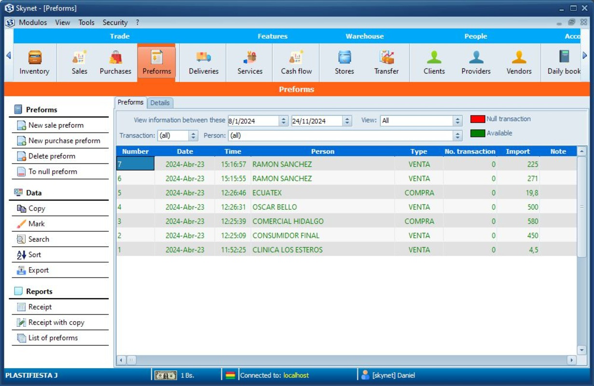This screenshot has height=386, width=594.
Task: Sort by Number column header
Action: pyautogui.click(x=136, y=152)
